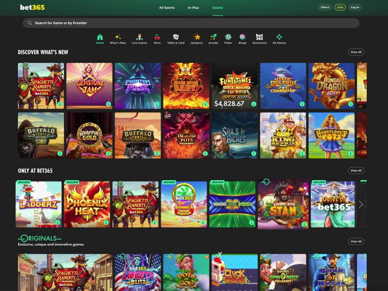Focus the game or provider search field
This screenshot has height=291, width=388.
pyautogui.click(x=191, y=23)
